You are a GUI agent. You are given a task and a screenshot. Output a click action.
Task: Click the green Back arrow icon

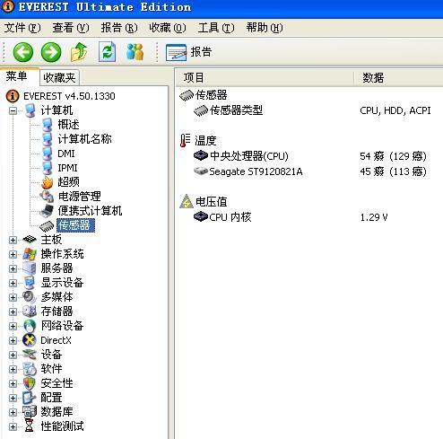pyautogui.click(x=23, y=52)
